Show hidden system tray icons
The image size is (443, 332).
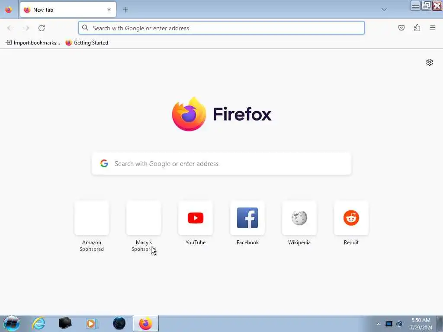(x=378, y=324)
